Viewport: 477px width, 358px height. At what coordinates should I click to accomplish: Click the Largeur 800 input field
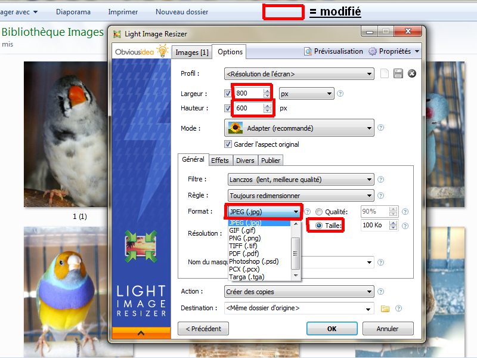248,93
